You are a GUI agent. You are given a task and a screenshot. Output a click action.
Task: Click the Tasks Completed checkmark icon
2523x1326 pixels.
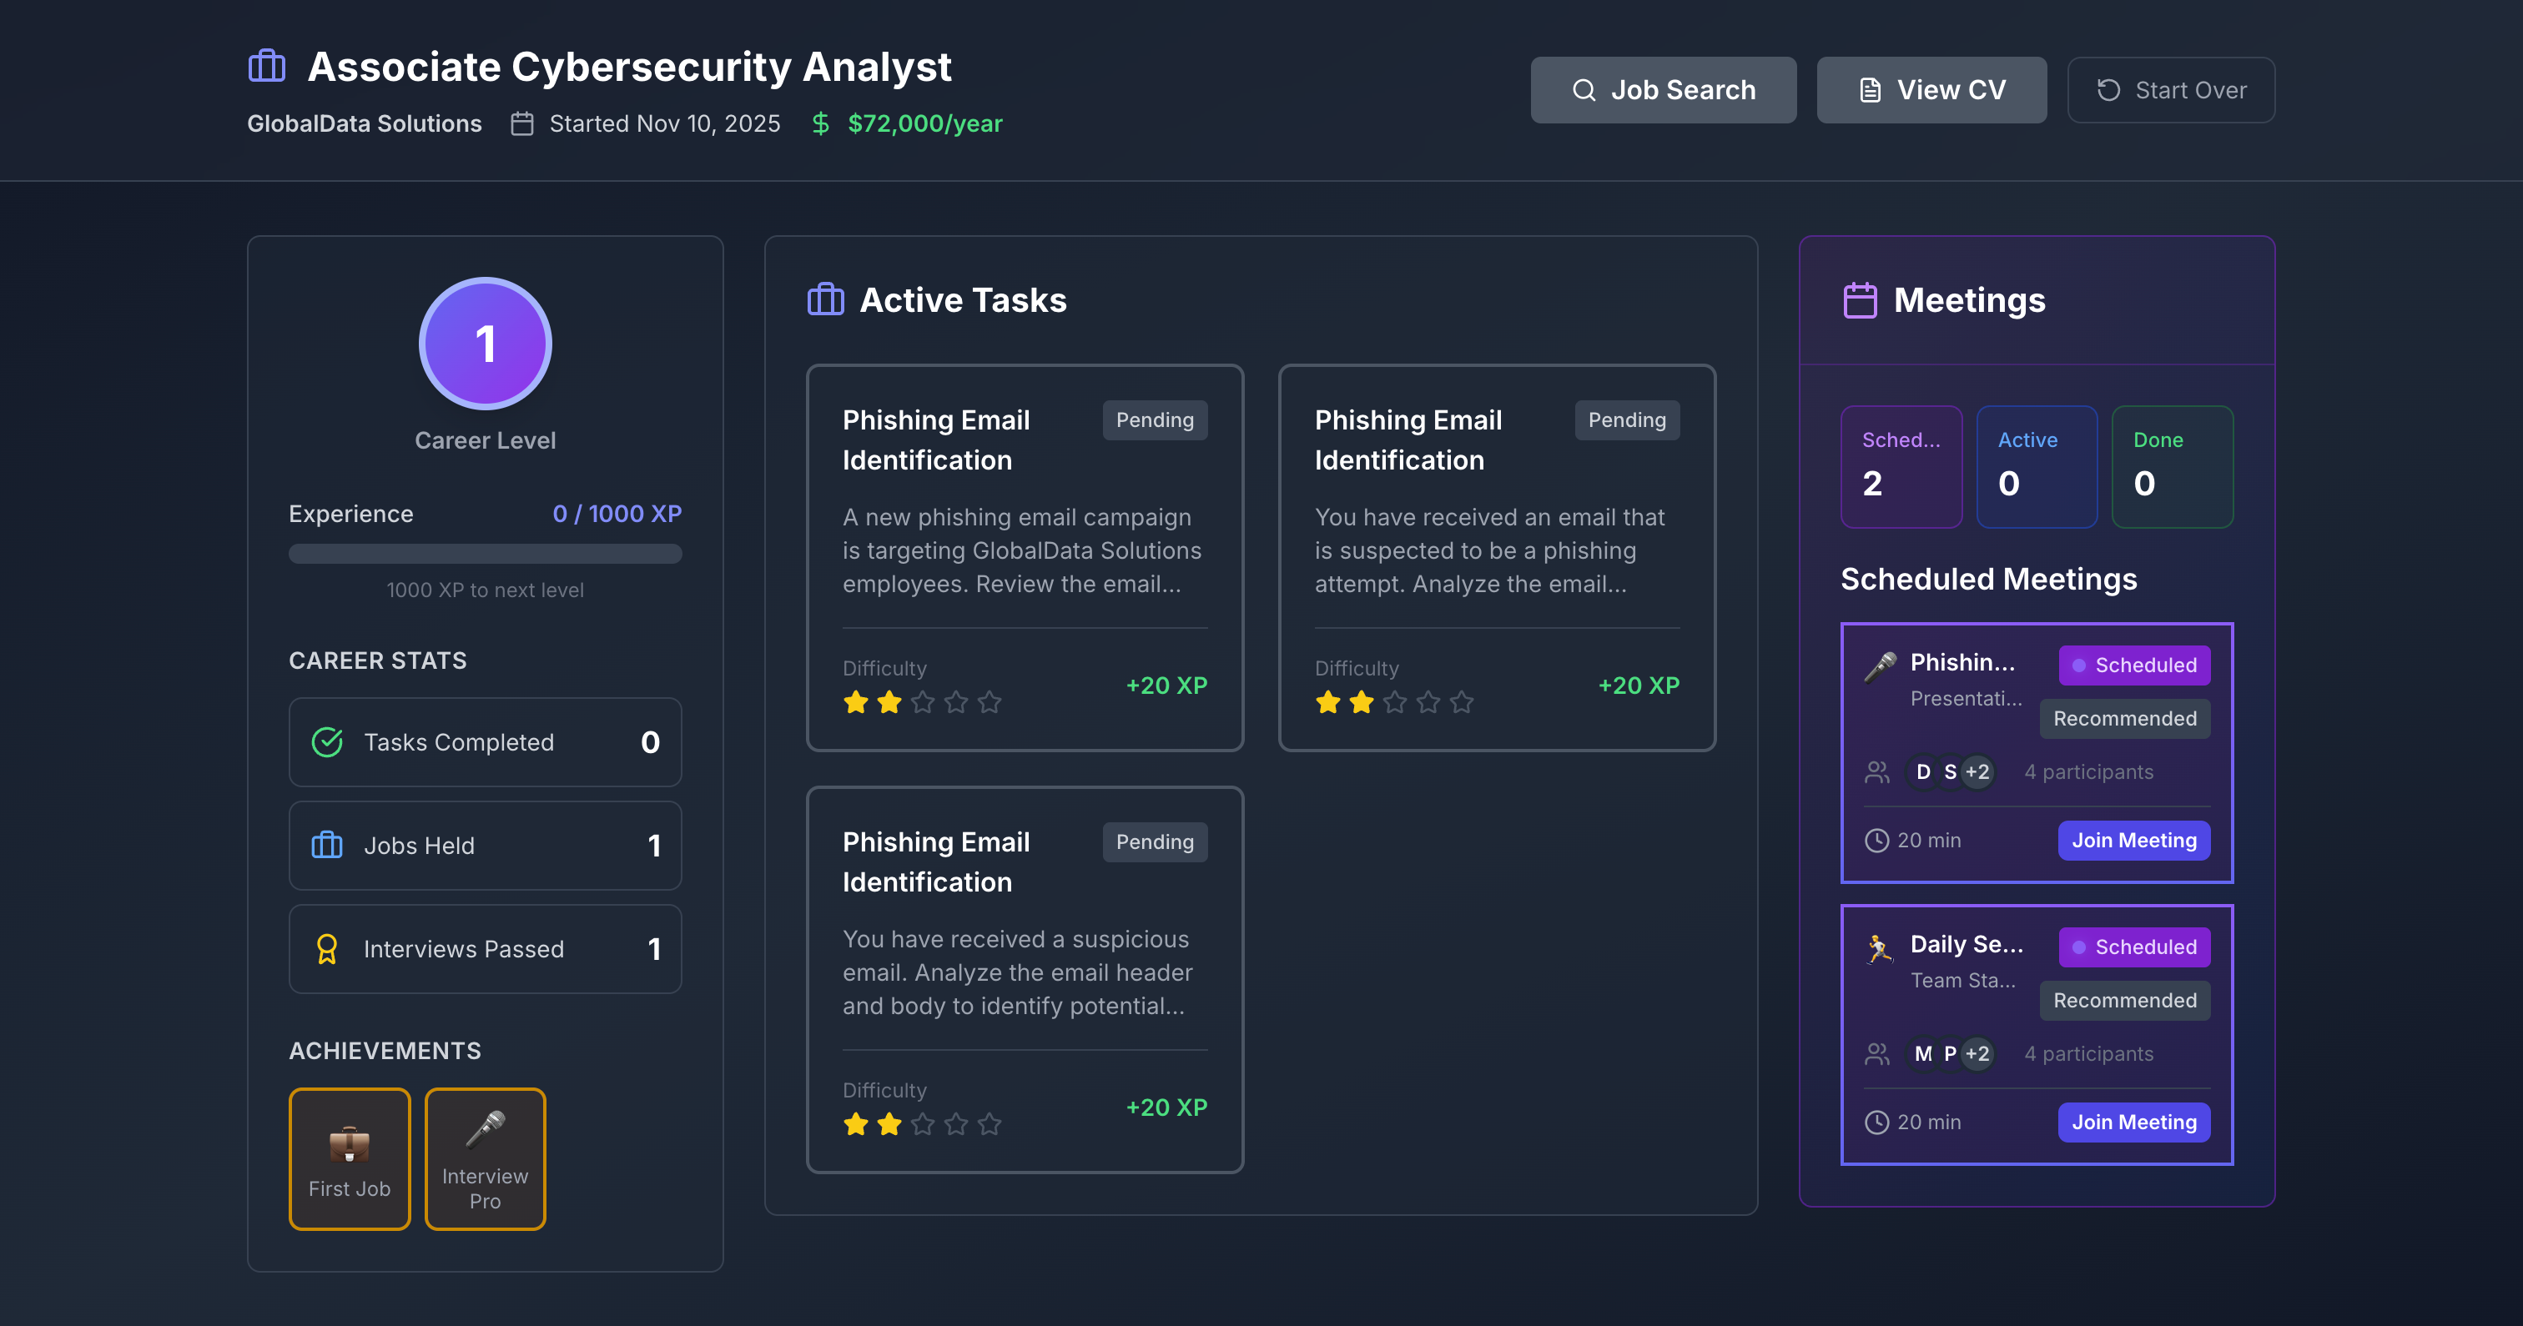[x=327, y=742]
